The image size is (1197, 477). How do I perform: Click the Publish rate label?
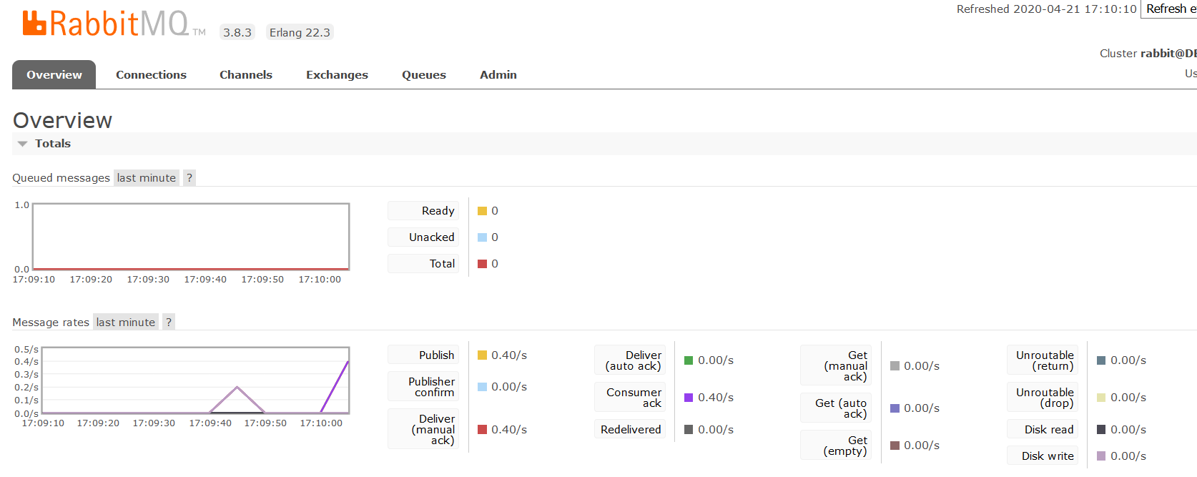coord(423,355)
